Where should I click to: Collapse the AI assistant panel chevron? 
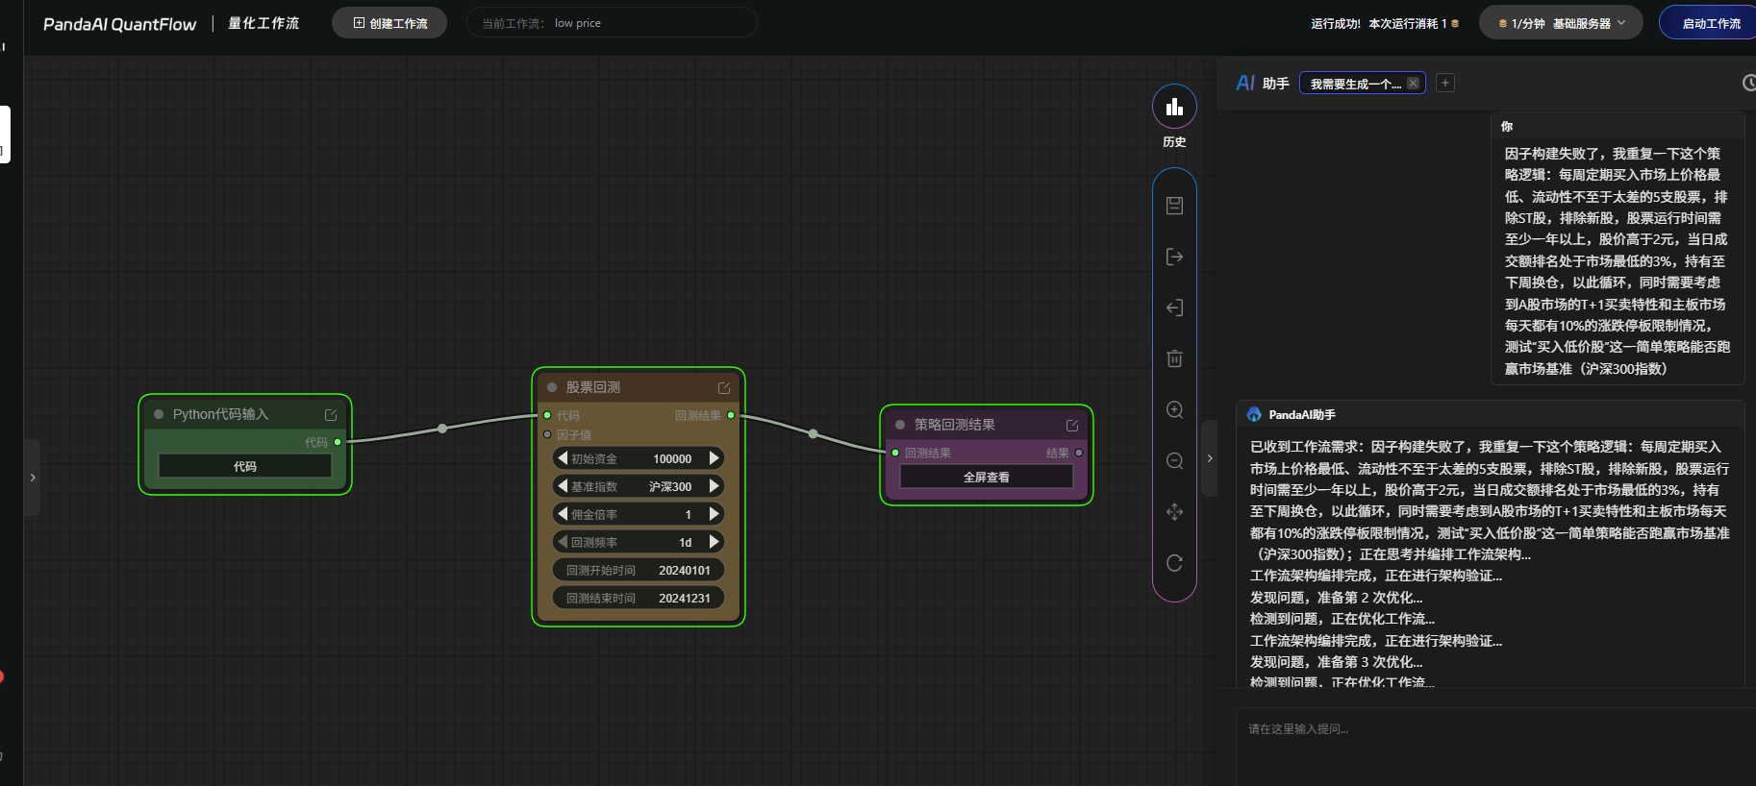click(1210, 458)
